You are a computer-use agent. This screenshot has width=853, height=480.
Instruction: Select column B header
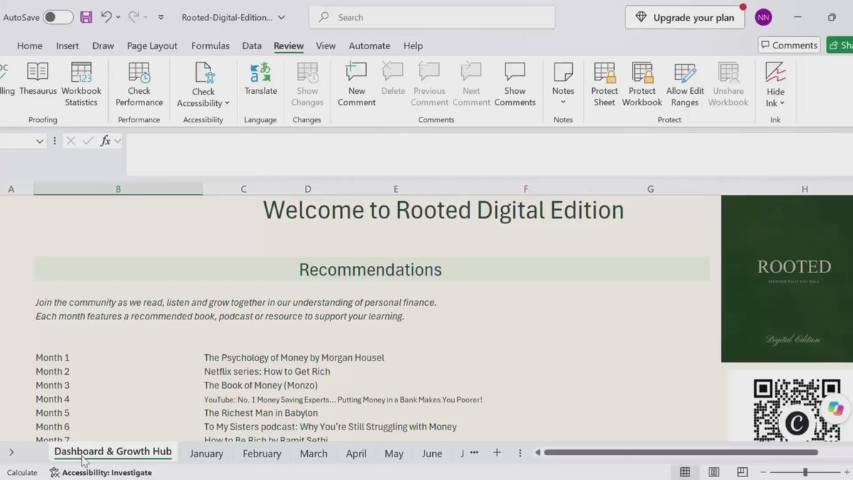click(x=118, y=189)
